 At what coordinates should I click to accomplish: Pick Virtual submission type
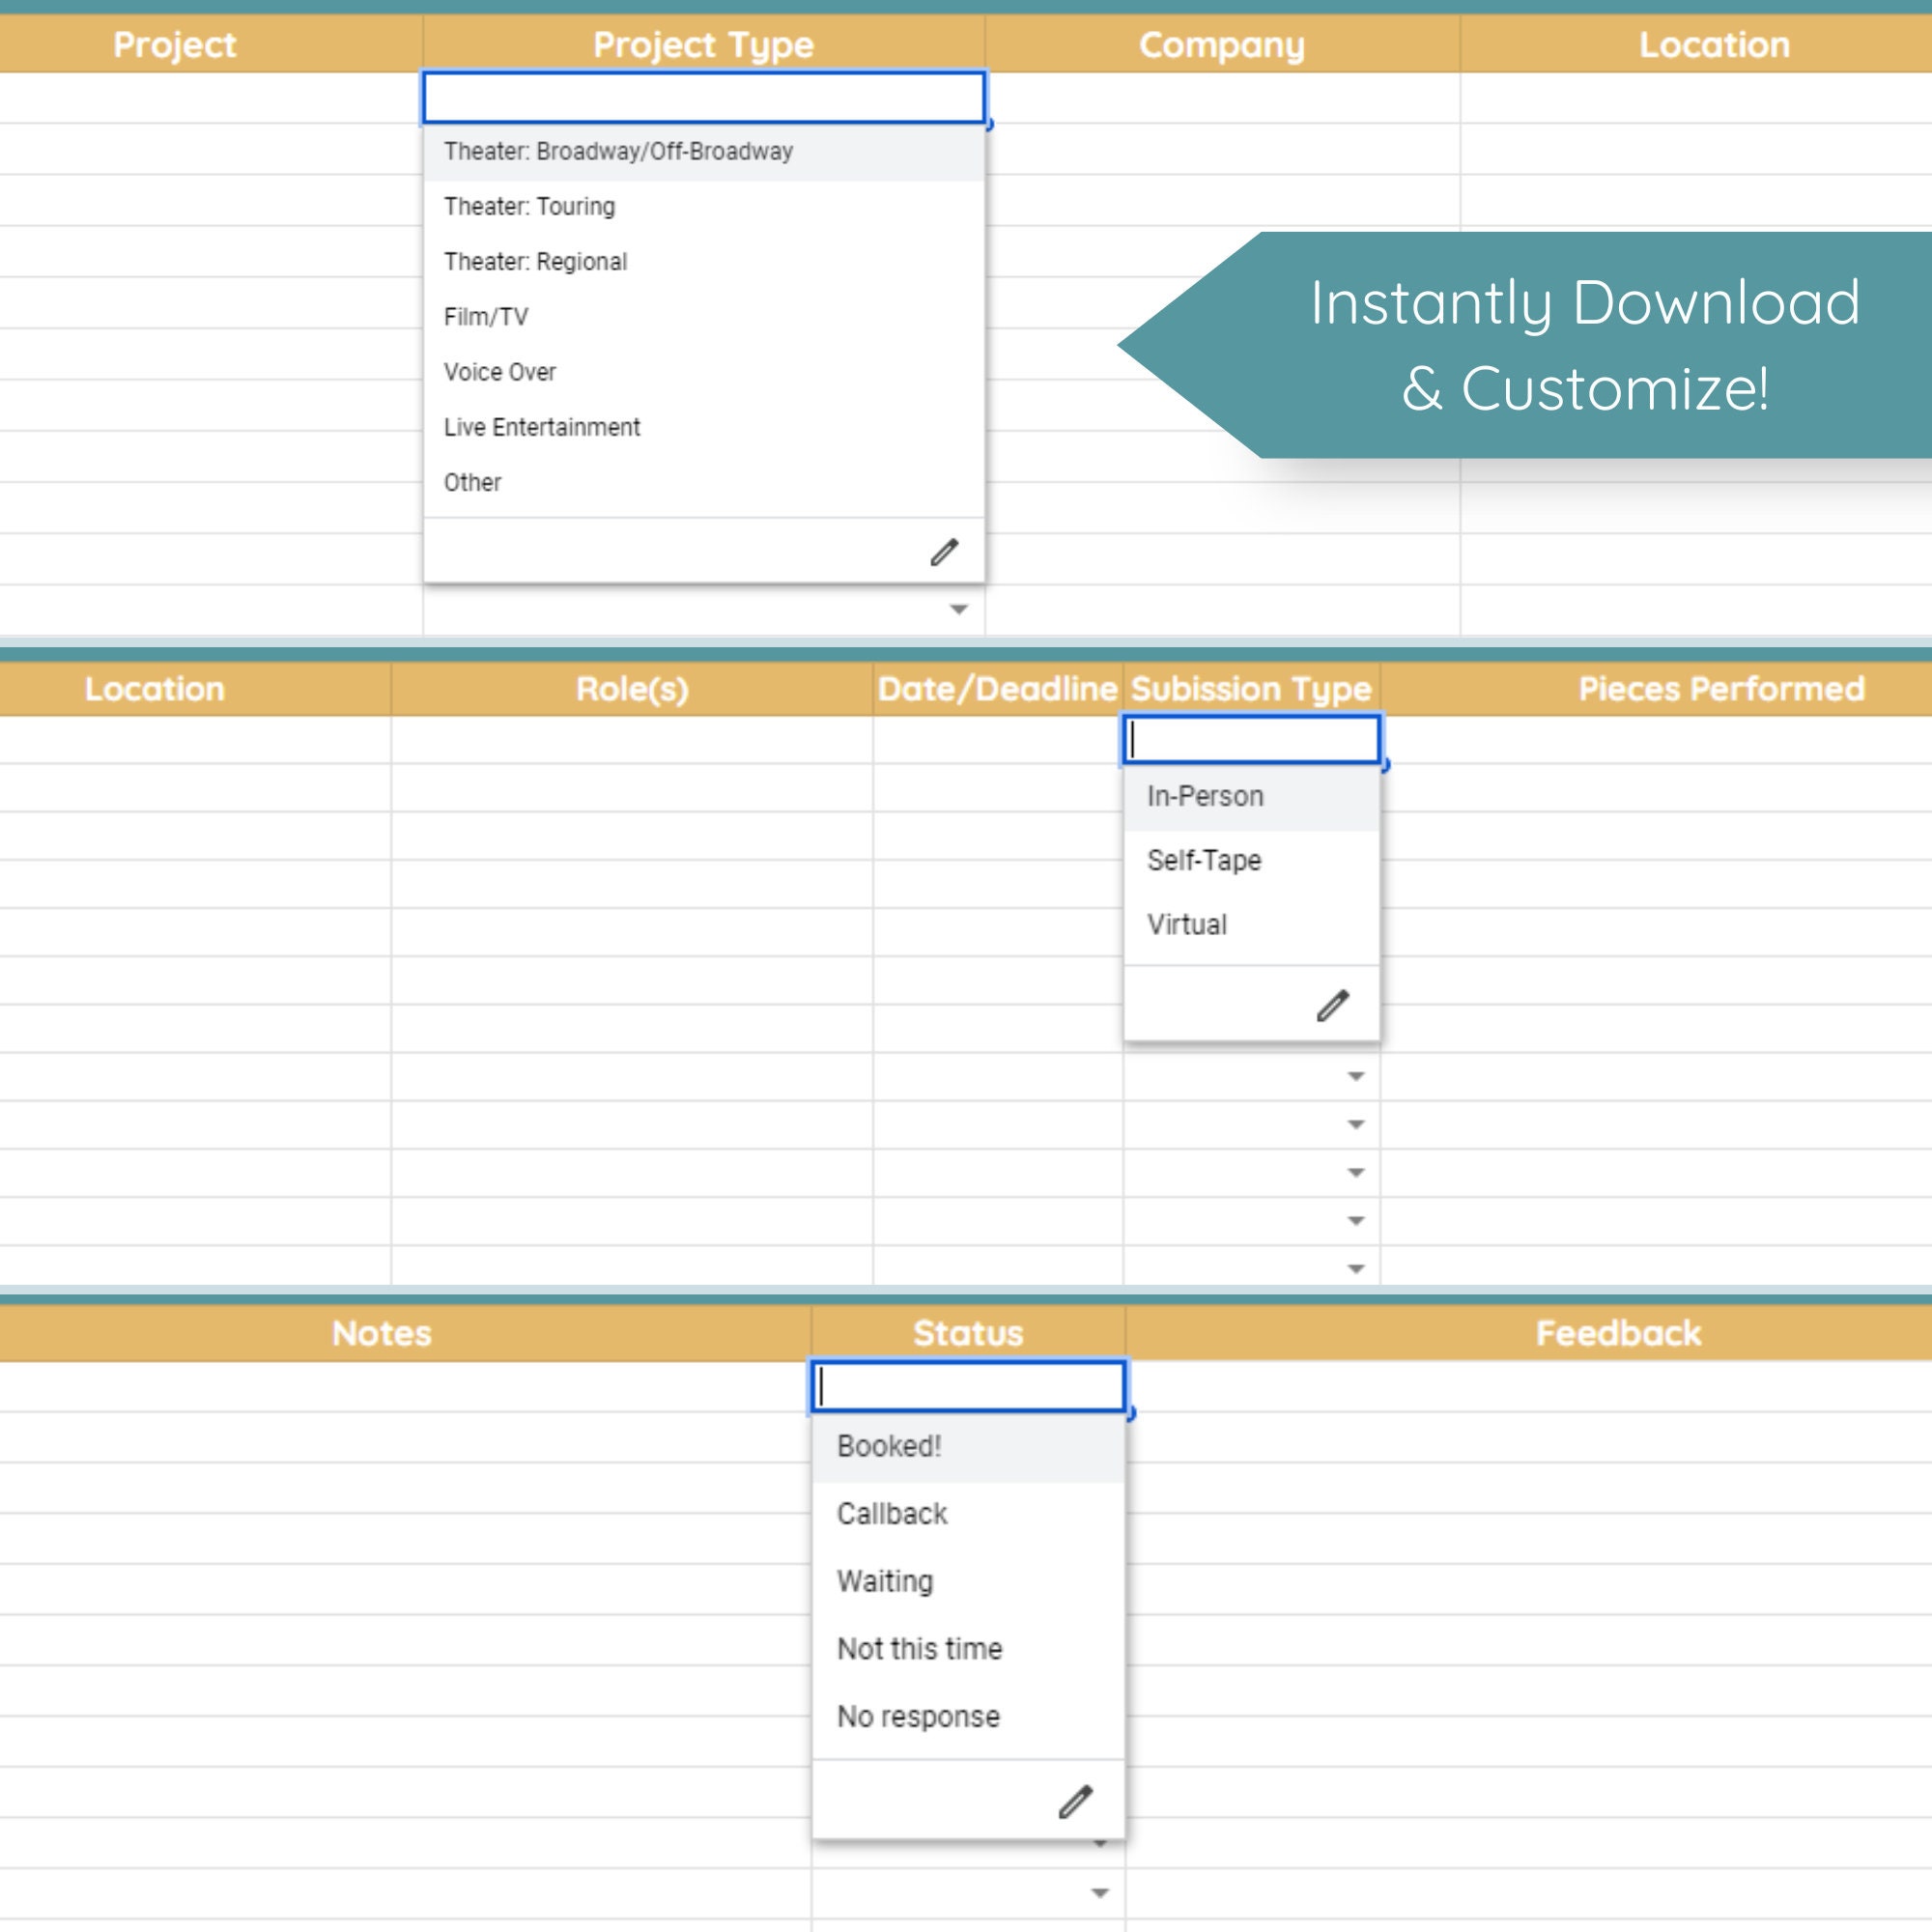click(x=1185, y=924)
